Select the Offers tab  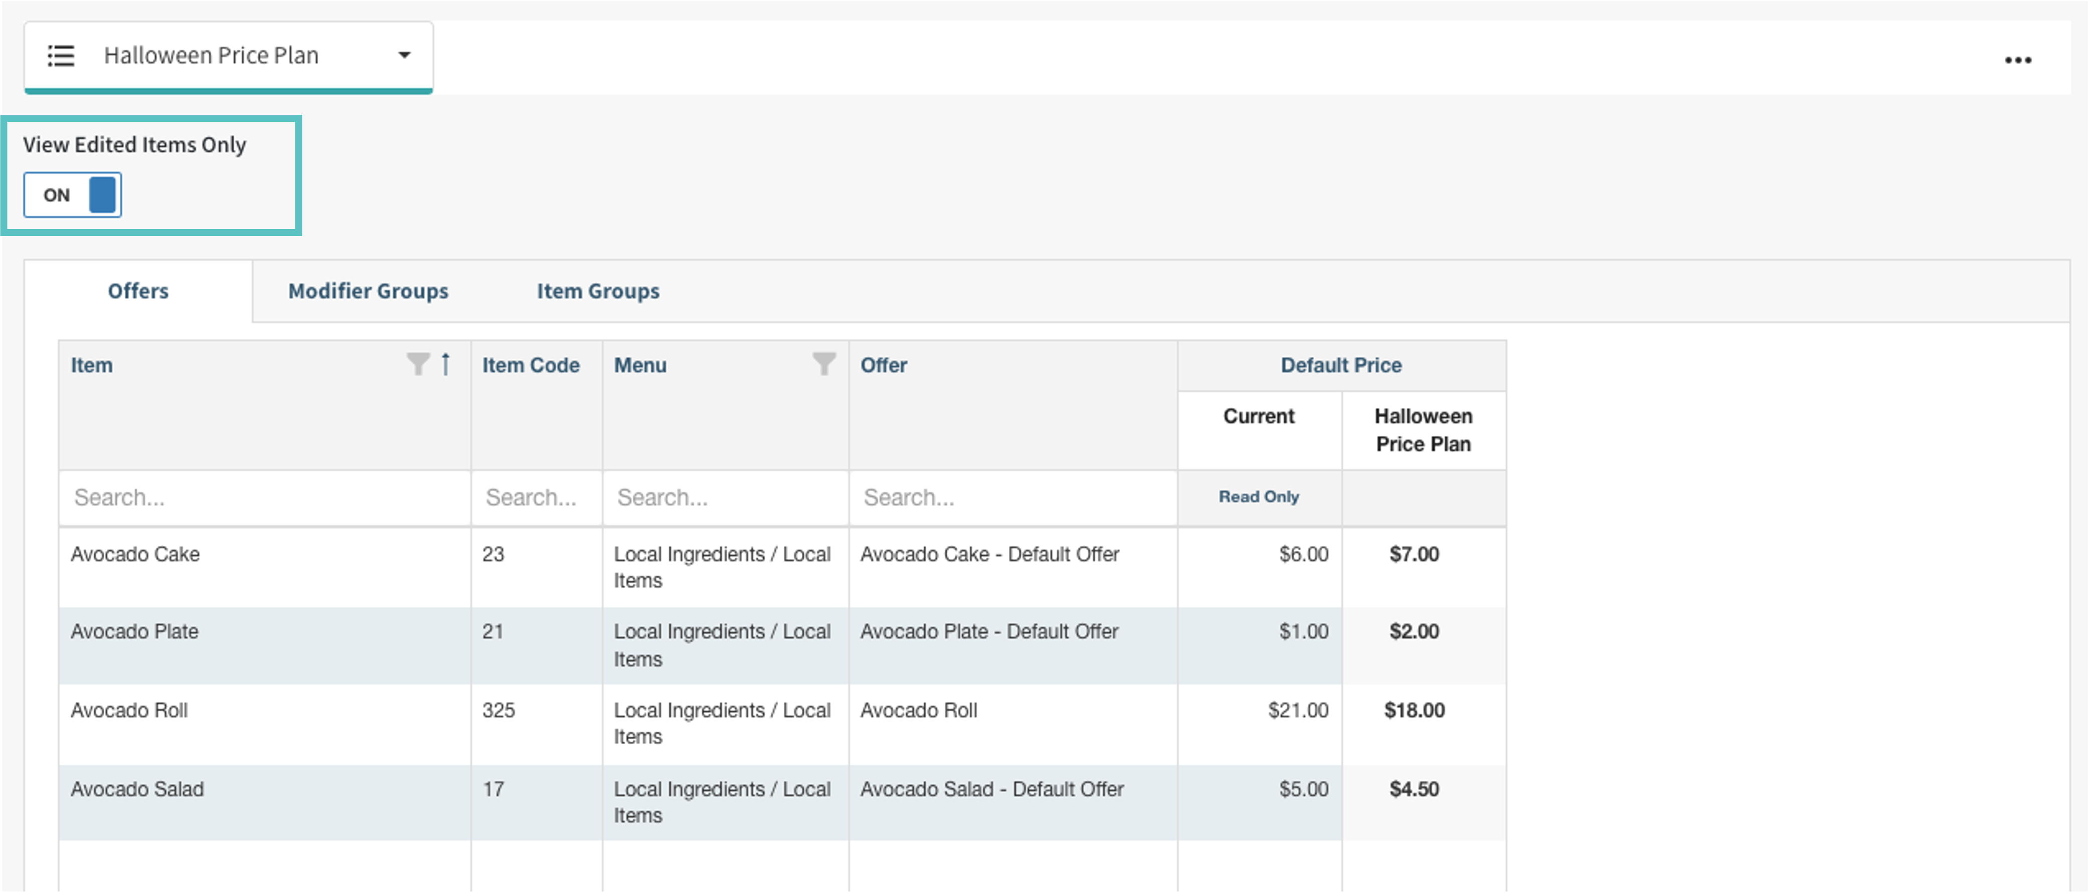point(139,291)
